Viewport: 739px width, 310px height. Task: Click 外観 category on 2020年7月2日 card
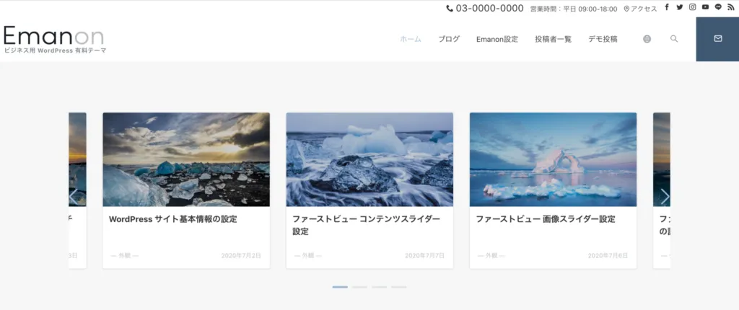(x=124, y=255)
